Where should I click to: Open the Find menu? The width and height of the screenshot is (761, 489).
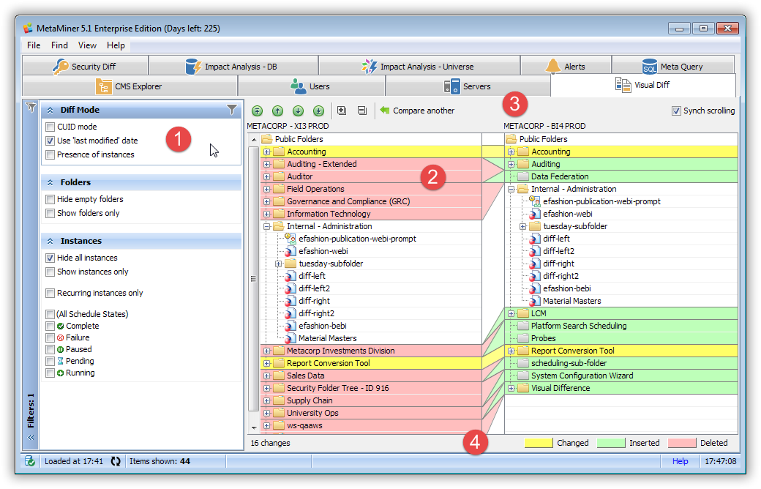59,45
